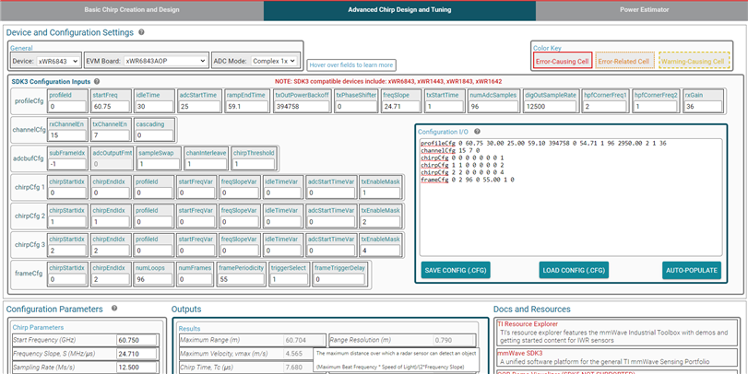
Task: Edit the sampleSwap field
Action: pyautogui.click(x=157, y=164)
